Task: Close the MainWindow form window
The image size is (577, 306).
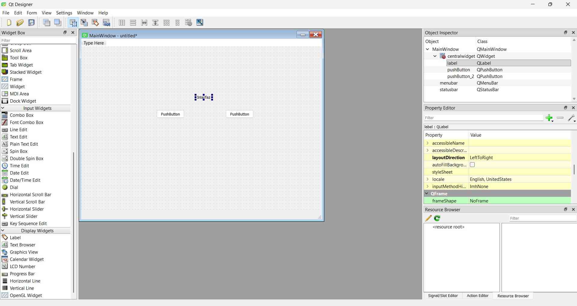Action: tap(316, 35)
